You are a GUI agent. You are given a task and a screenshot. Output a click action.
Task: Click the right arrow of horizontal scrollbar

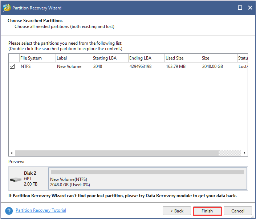[245, 153]
